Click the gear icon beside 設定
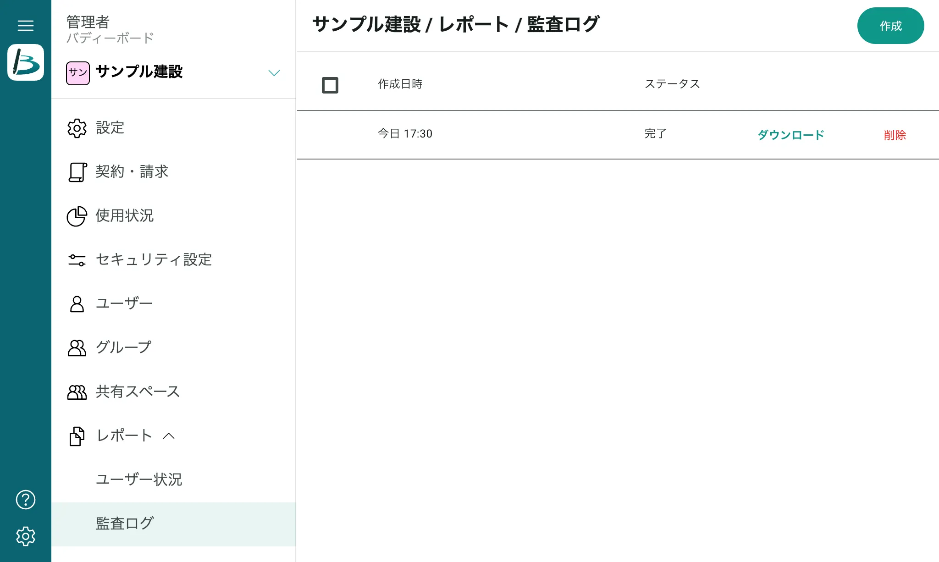This screenshot has height=562, width=939. point(77,128)
